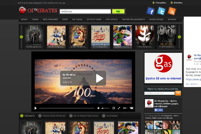
Task: Adjust the video volume slider
Action: [106, 108]
